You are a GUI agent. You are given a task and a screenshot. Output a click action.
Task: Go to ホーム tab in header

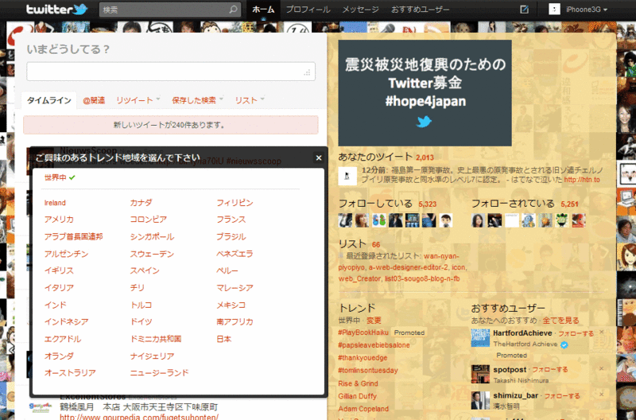point(263,10)
